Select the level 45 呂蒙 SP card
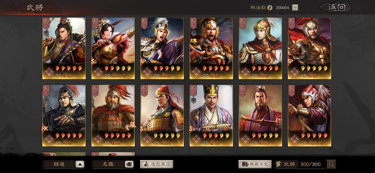 [309, 48]
